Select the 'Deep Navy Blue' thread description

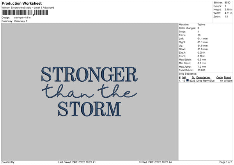[206, 81]
